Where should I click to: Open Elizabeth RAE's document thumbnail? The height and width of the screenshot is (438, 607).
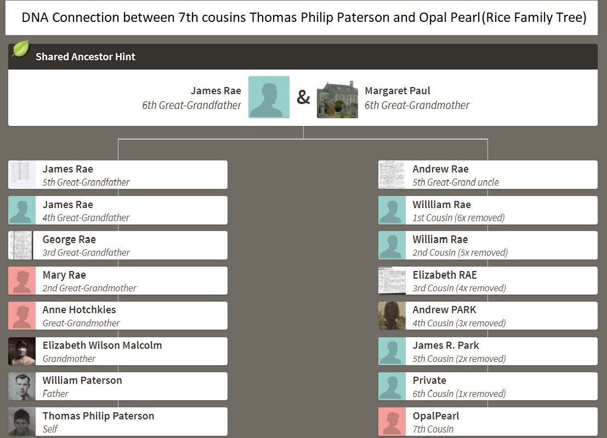(392, 281)
